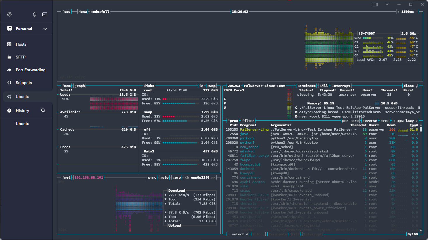Screen dimensions: 428x240
Task: Click the search icon beside History
Action: pyautogui.click(x=43, y=111)
